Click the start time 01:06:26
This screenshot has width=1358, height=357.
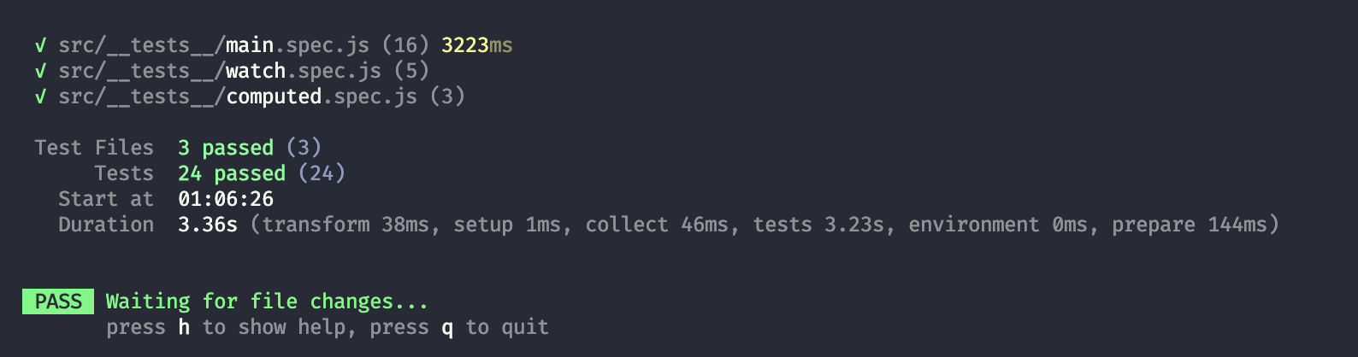coord(226,199)
